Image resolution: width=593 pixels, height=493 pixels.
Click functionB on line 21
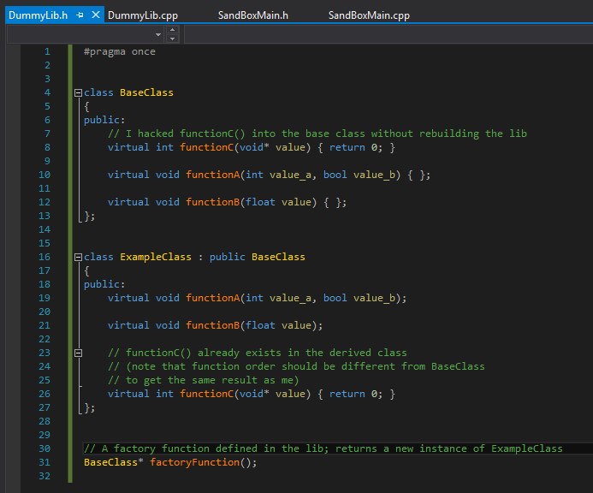(213, 326)
